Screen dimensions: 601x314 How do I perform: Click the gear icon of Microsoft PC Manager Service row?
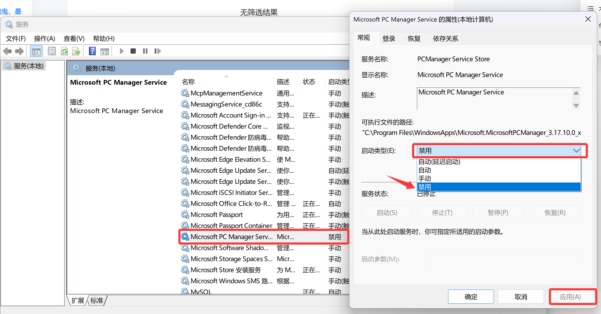point(185,237)
